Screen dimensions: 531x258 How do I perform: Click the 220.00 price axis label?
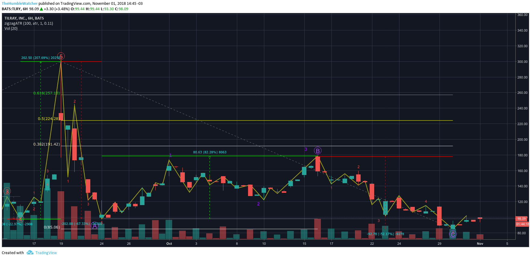(522, 124)
